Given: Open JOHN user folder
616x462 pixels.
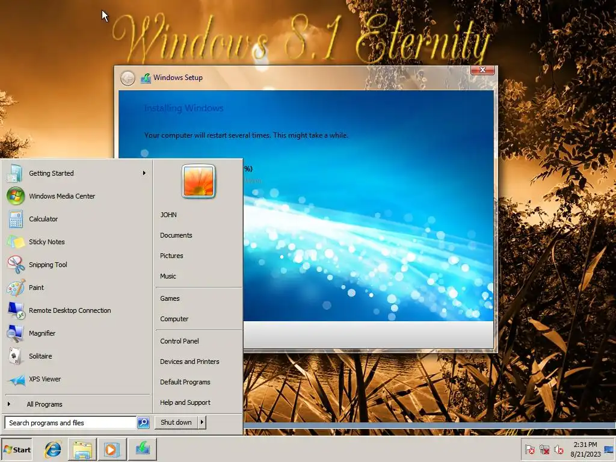Looking at the screenshot, I should [168, 215].
